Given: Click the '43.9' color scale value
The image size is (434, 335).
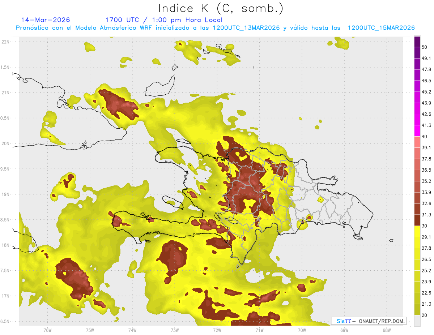Looking at the screenshot, I should [x=427, y=103].
